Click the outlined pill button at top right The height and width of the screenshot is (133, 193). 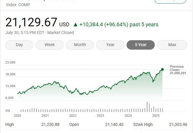(x=170, y=1)
